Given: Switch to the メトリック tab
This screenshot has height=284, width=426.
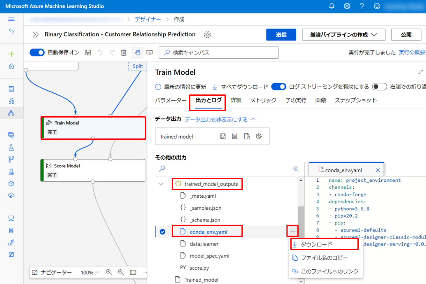Looking at the screenshot, I should point(263,100).
